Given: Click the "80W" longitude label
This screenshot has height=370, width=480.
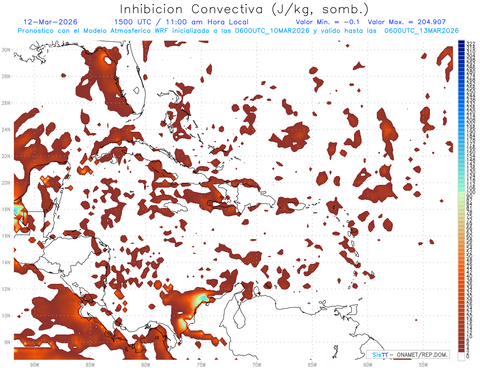Looking at the screenshot, I should pyautogui.click(x=146, y=365).
